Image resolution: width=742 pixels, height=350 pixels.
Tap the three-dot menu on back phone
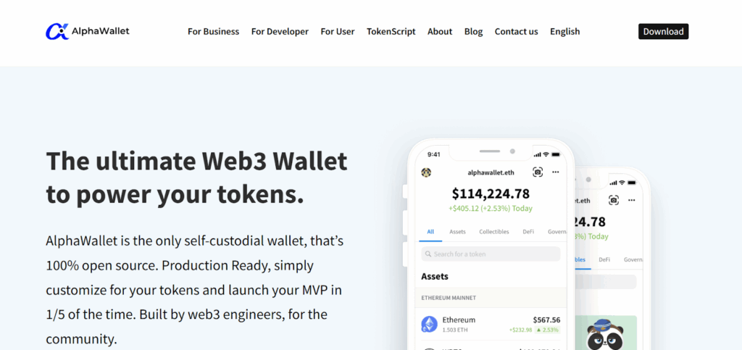click(632, 200)
